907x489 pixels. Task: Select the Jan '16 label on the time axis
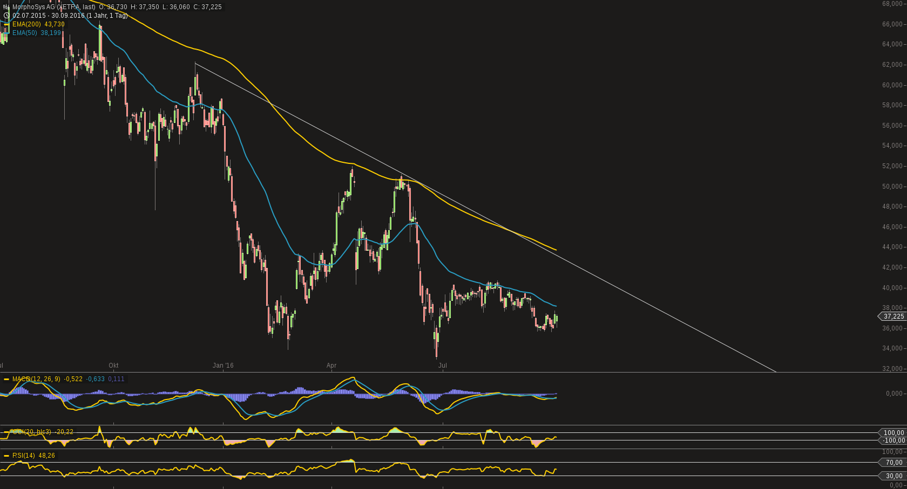224,366
